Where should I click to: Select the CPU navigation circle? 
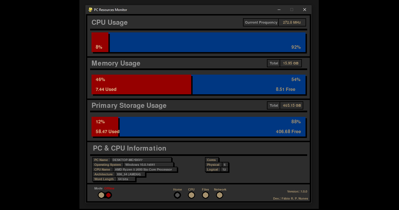click(191, 195)
